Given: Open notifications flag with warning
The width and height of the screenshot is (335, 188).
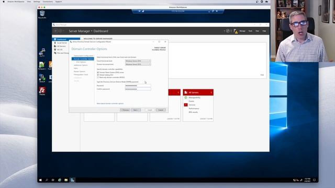Looking at the screenshot, I should (x=236, y=31).
